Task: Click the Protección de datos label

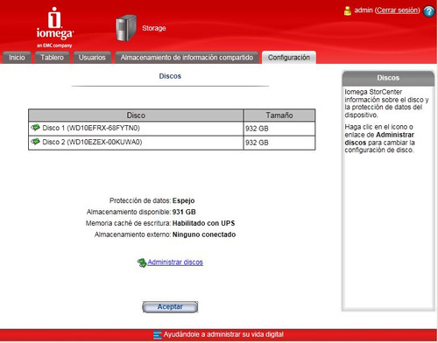Action: 140,200
